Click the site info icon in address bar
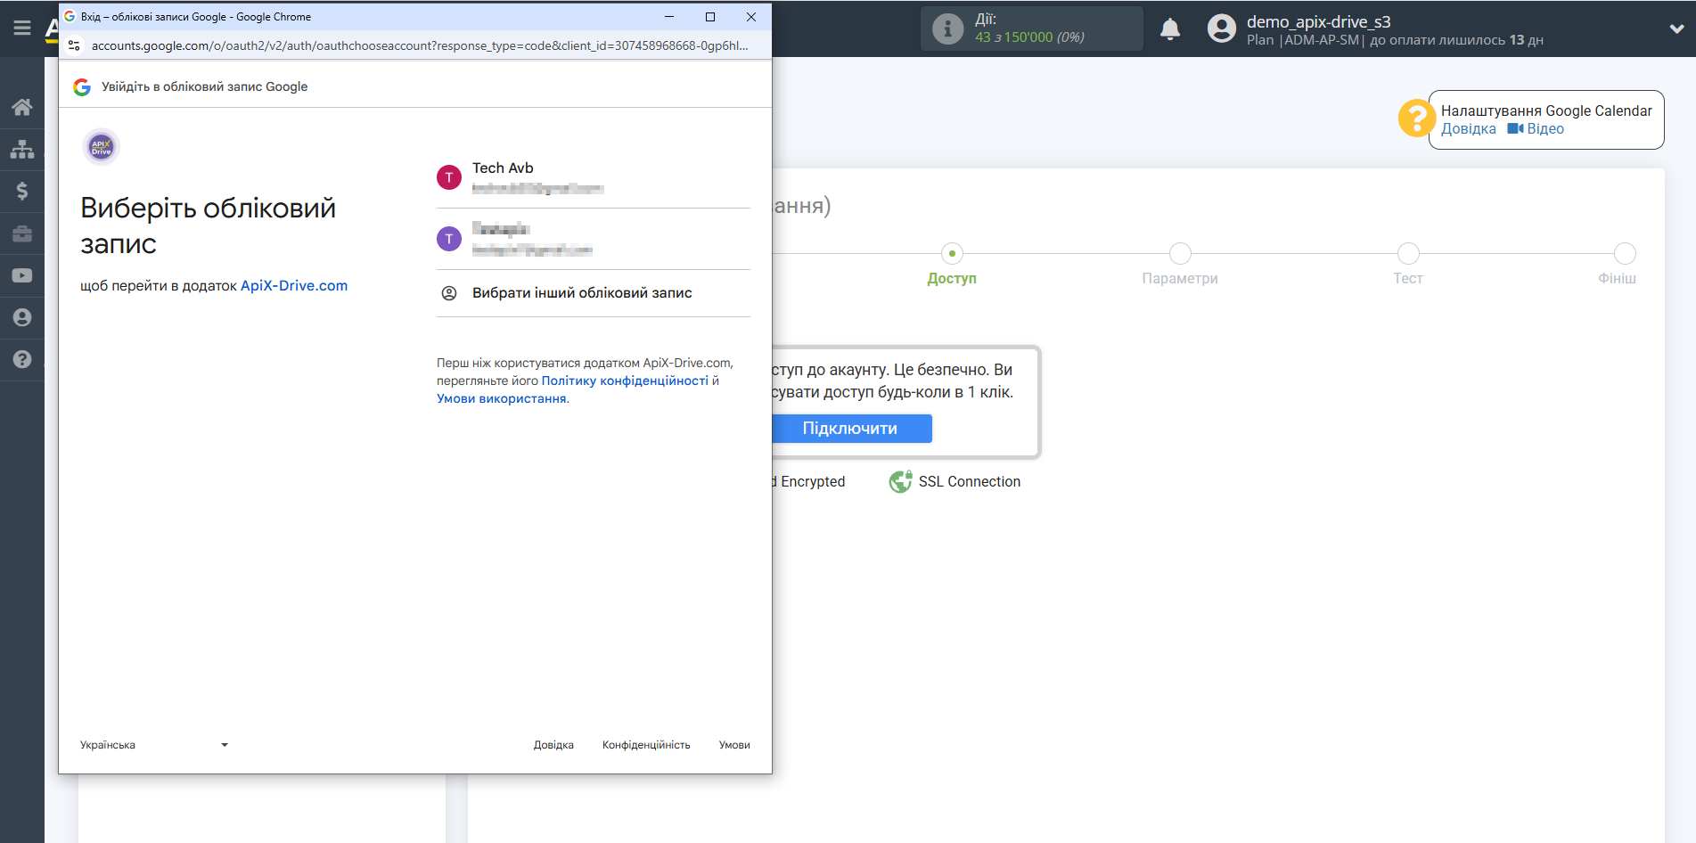This screenshot has width=1696, height=843. (x=75, y=45)
